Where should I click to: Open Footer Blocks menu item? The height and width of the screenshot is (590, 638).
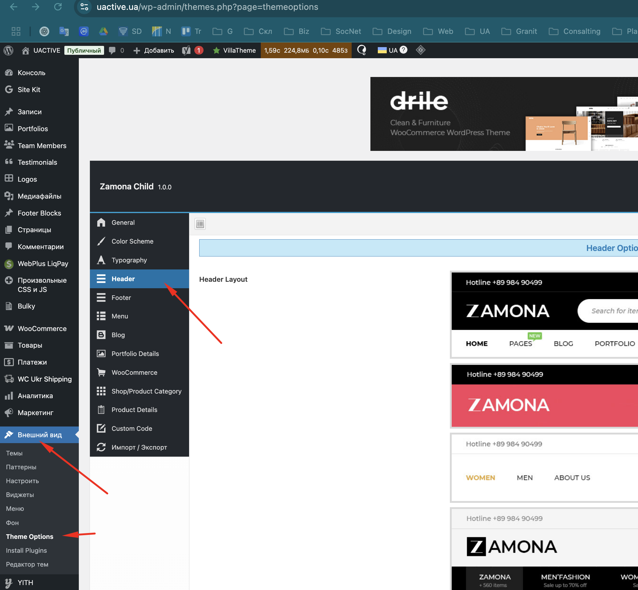pyautogui.click(x=39, y=213)
